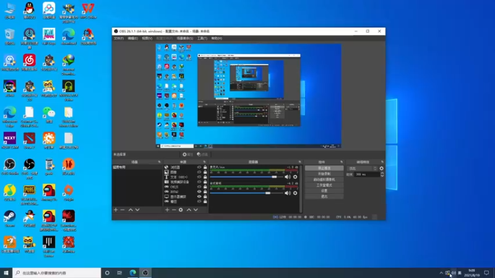This screenshot has width=495, height=278.
Task: Open the 百度网盘 desktop icon
Action: click(49, 11)
